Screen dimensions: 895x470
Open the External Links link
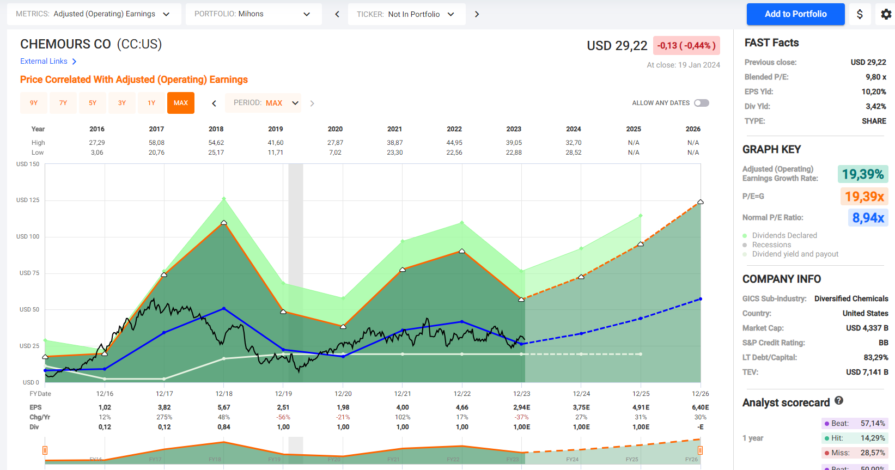tap(44, 62)
